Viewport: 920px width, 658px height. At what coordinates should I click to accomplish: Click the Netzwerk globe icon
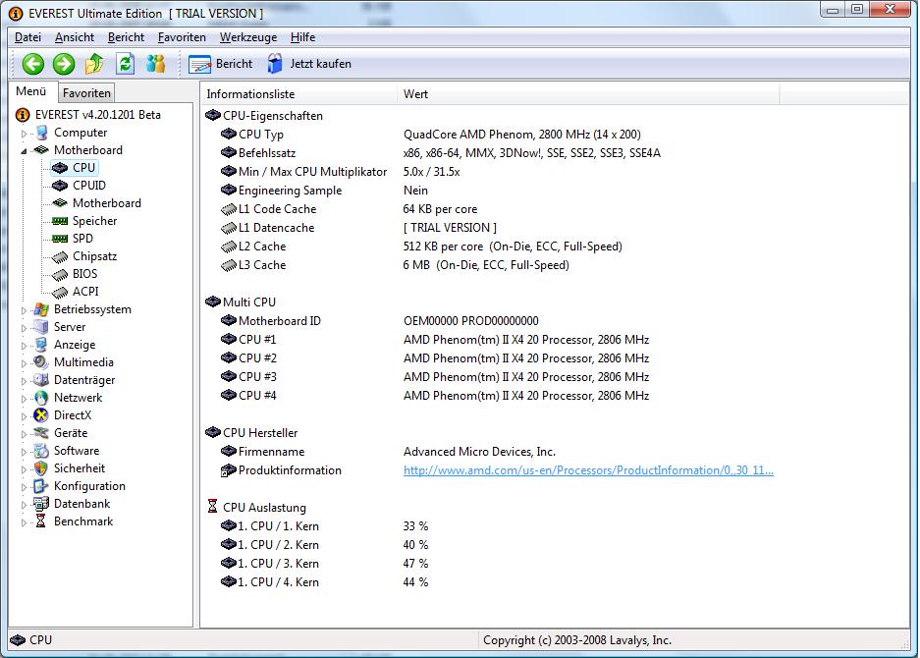pos(41,398)
